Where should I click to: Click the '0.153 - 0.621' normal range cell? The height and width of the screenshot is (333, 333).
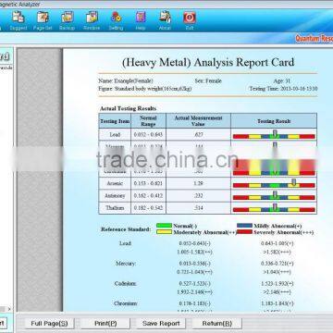[x=148, y=183]
